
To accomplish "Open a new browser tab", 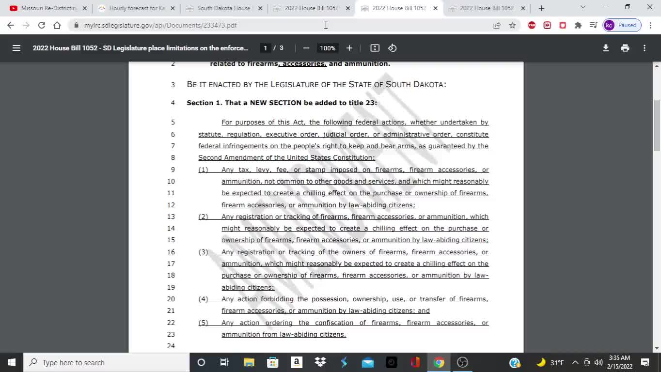I will click(x=541, y=8).
